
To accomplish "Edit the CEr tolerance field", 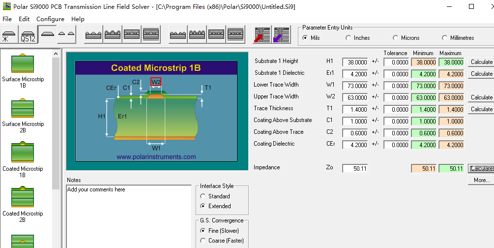I will (x=396, y=145).
